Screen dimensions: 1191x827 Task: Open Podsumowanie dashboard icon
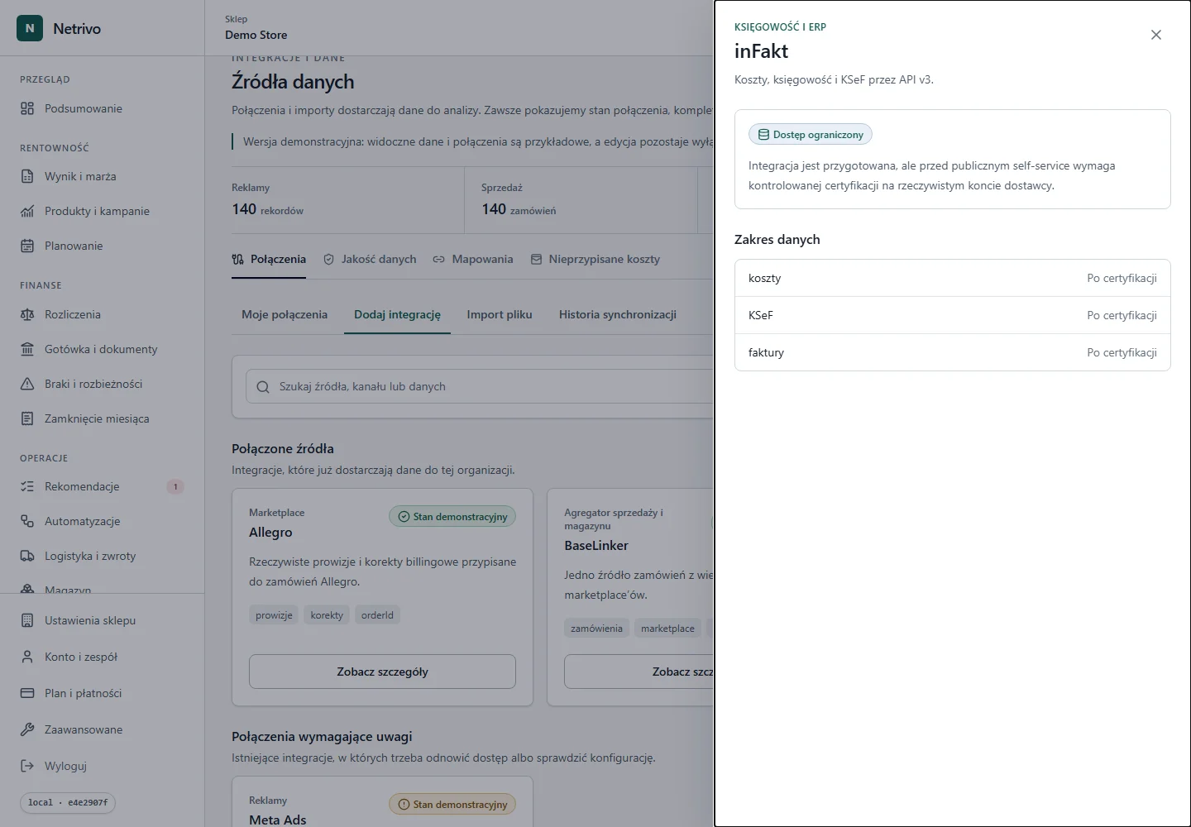[x=27, y=108]
